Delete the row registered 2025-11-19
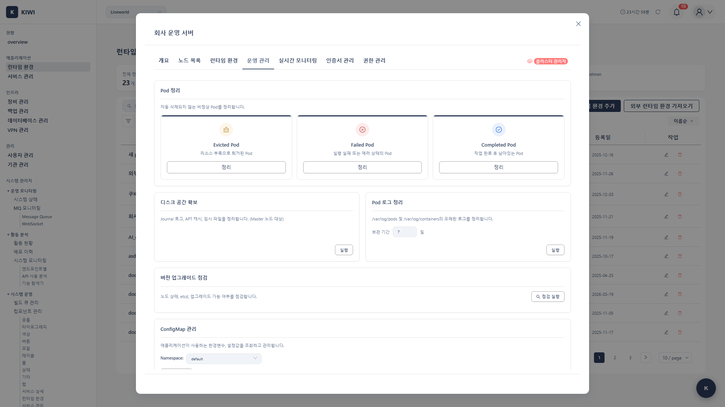Screen dimensions: 725x407 (x=680, y=237)
